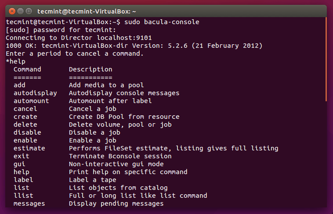Image resolution: width=333 pixels, height=214 pixels.
Task: Click the 'disable' command entry
Action: point(27,132)
